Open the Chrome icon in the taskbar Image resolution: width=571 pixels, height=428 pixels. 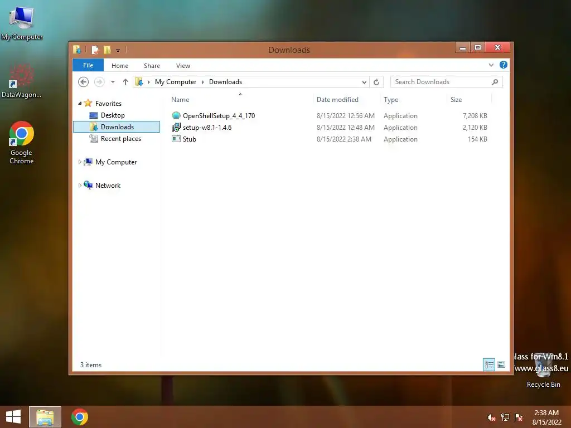click(x=79, y=417)
